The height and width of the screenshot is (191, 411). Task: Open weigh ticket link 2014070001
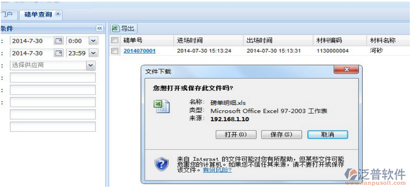coord(139,51)
